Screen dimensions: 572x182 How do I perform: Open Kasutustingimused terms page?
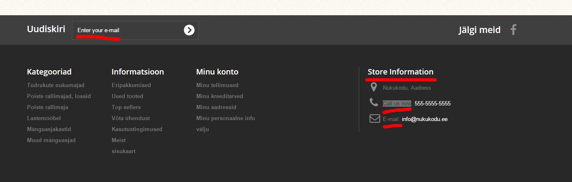137,129
